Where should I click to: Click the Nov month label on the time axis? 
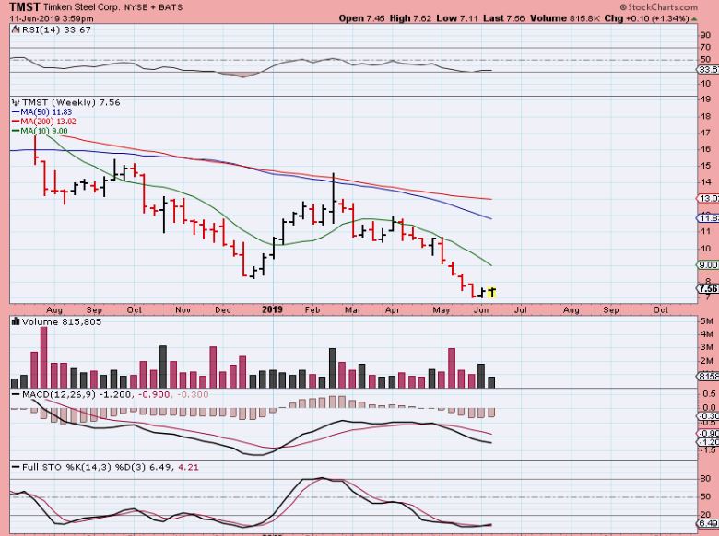pyautogui.click(x=183, y=310)
